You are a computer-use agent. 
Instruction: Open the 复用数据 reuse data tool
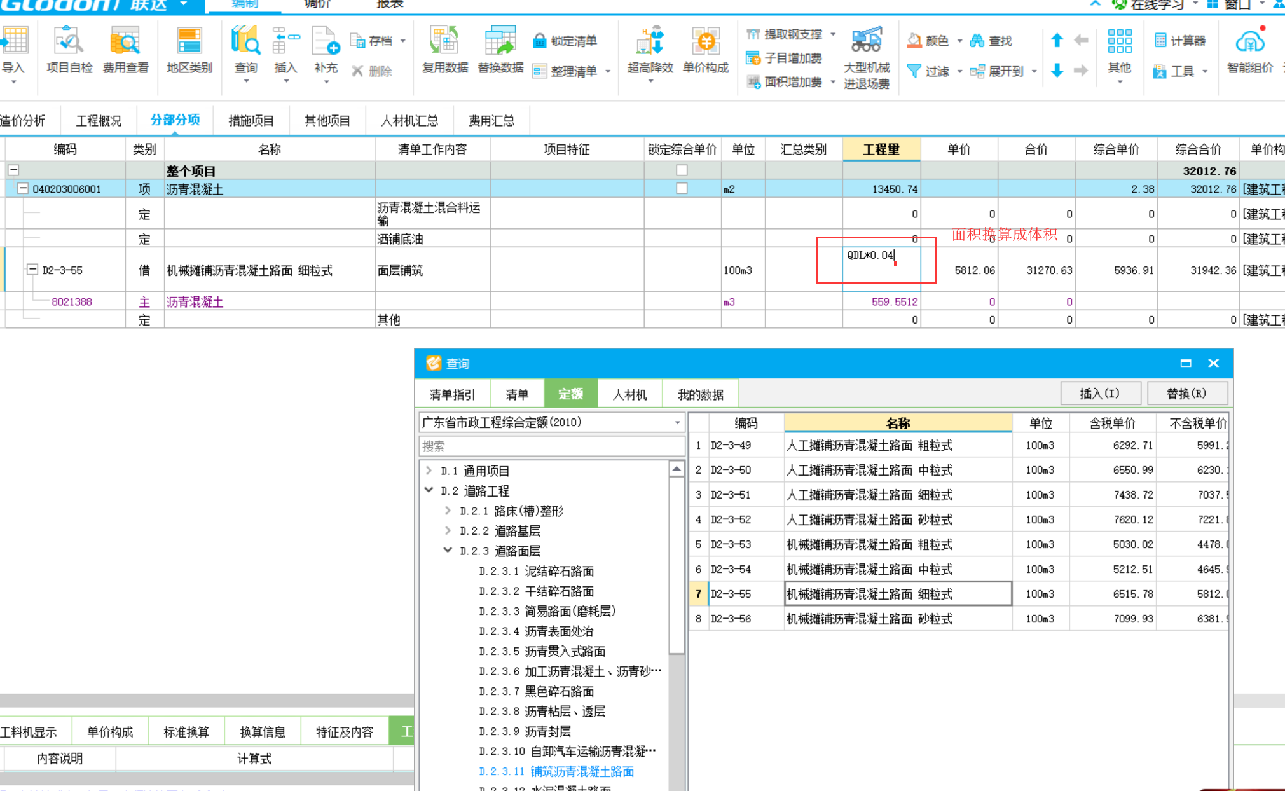pyautogui.click(x=444, y=50)
